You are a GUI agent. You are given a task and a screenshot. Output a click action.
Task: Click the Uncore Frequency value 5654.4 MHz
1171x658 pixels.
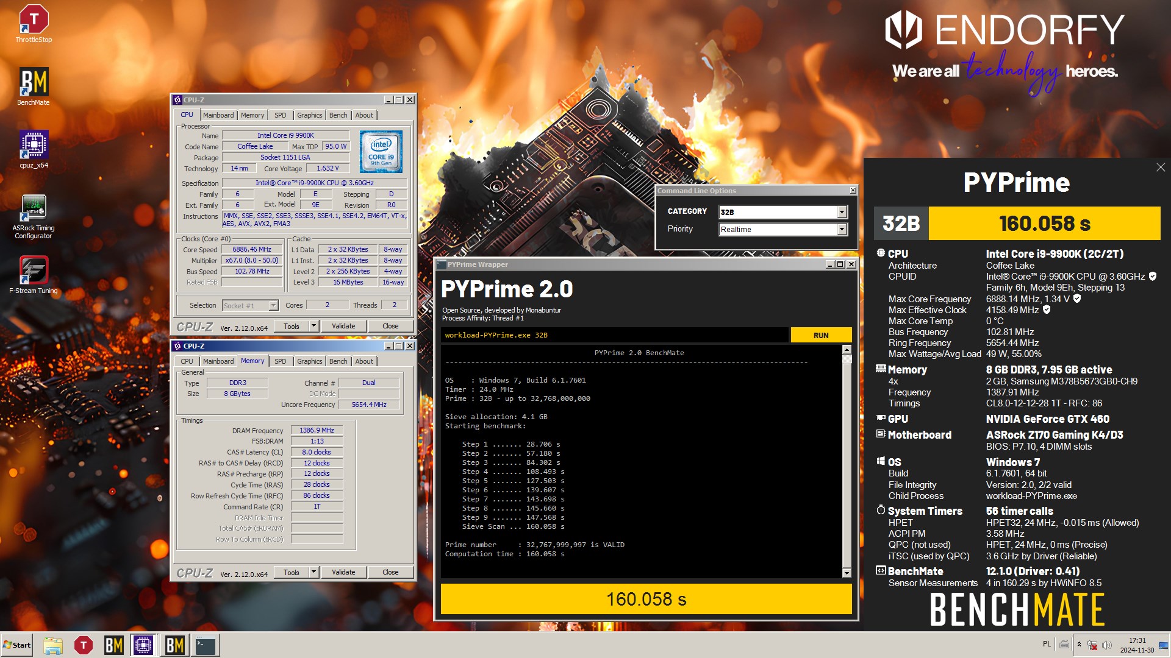click(369, 405)
